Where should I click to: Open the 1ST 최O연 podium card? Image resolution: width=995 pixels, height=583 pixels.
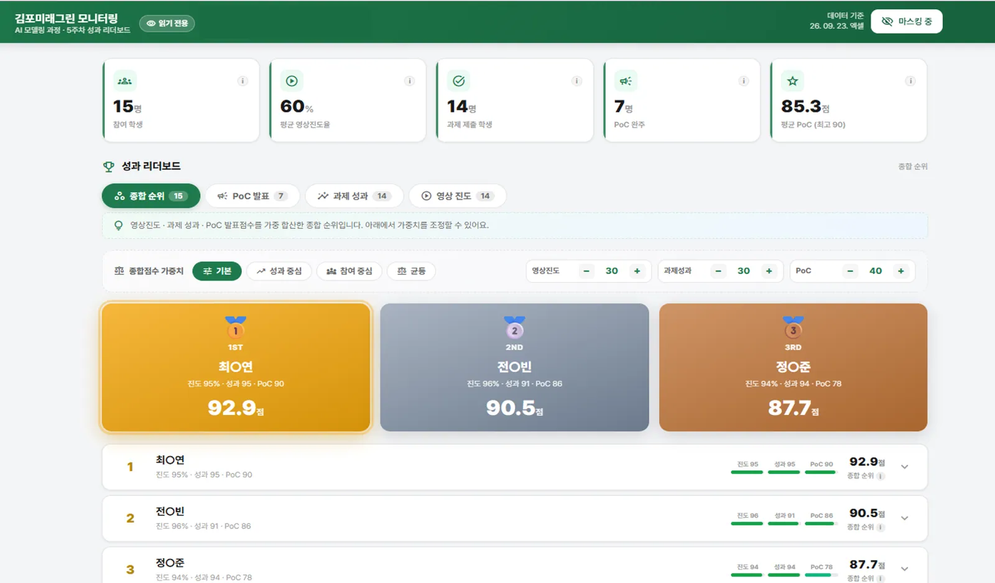(236, 367)
